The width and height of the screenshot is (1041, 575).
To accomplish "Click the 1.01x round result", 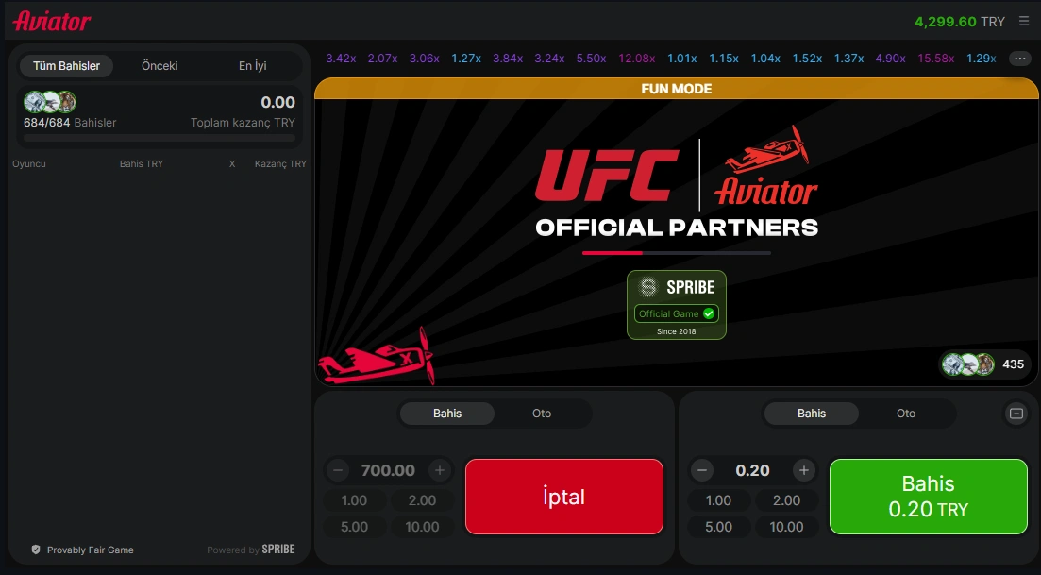I will (681, 59).
